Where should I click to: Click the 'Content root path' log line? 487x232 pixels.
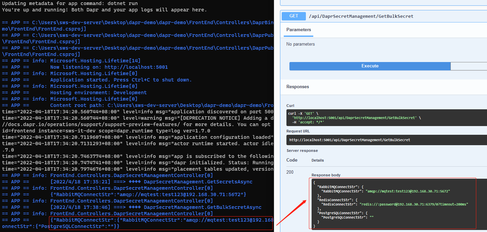[138, 105]
